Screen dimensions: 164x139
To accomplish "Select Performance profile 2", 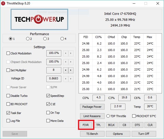I will [28, 39].
